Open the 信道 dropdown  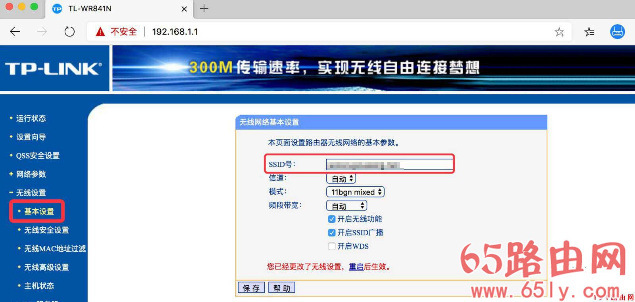pos(341,179)
